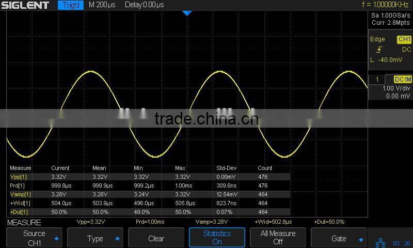Click the 1.00 V/div vertical scale readout
The height and width of the screenshot is (248, 413).
(395, 88)
